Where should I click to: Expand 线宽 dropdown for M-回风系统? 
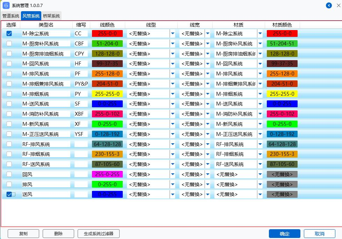click(208, 64)
